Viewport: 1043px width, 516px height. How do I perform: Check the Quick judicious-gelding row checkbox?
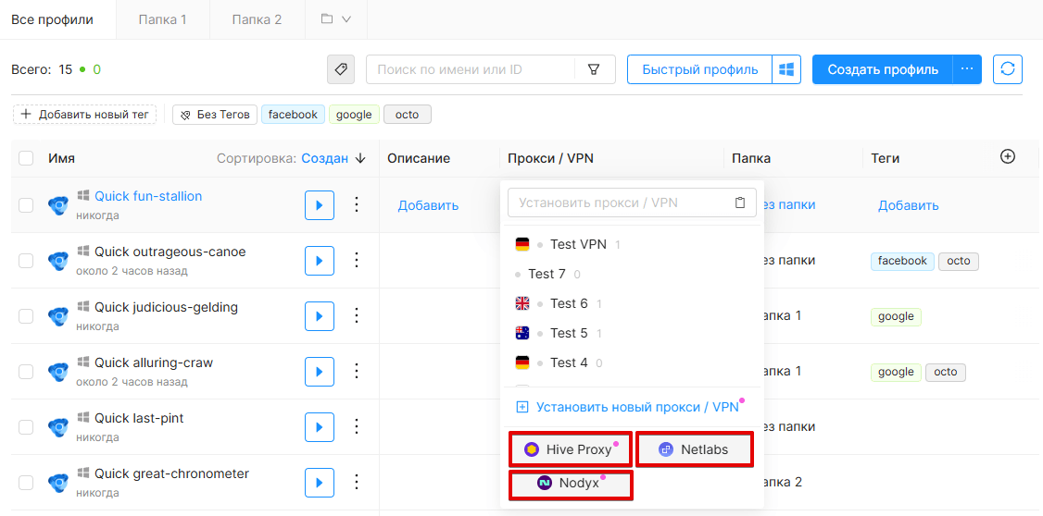(26, 316)
